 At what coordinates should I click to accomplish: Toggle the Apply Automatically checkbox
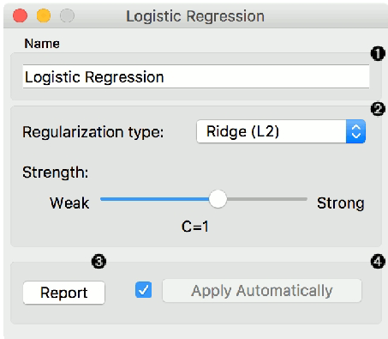point(143,290)
